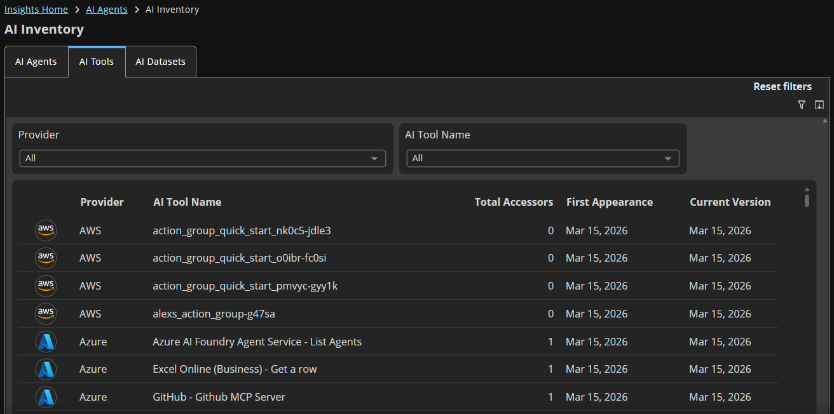The image size is (834, 414).
Task: Switch to the AI Datasets tab
Action: [160, 61]
